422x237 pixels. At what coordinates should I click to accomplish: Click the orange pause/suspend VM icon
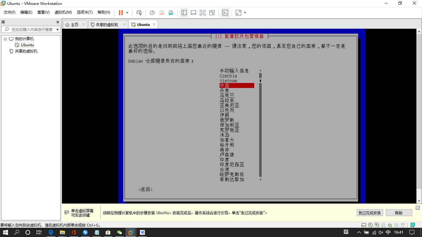pos(121,13)
